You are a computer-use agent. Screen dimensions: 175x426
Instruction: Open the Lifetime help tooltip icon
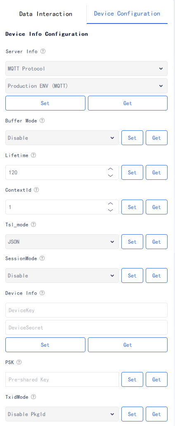pos(33,155)
